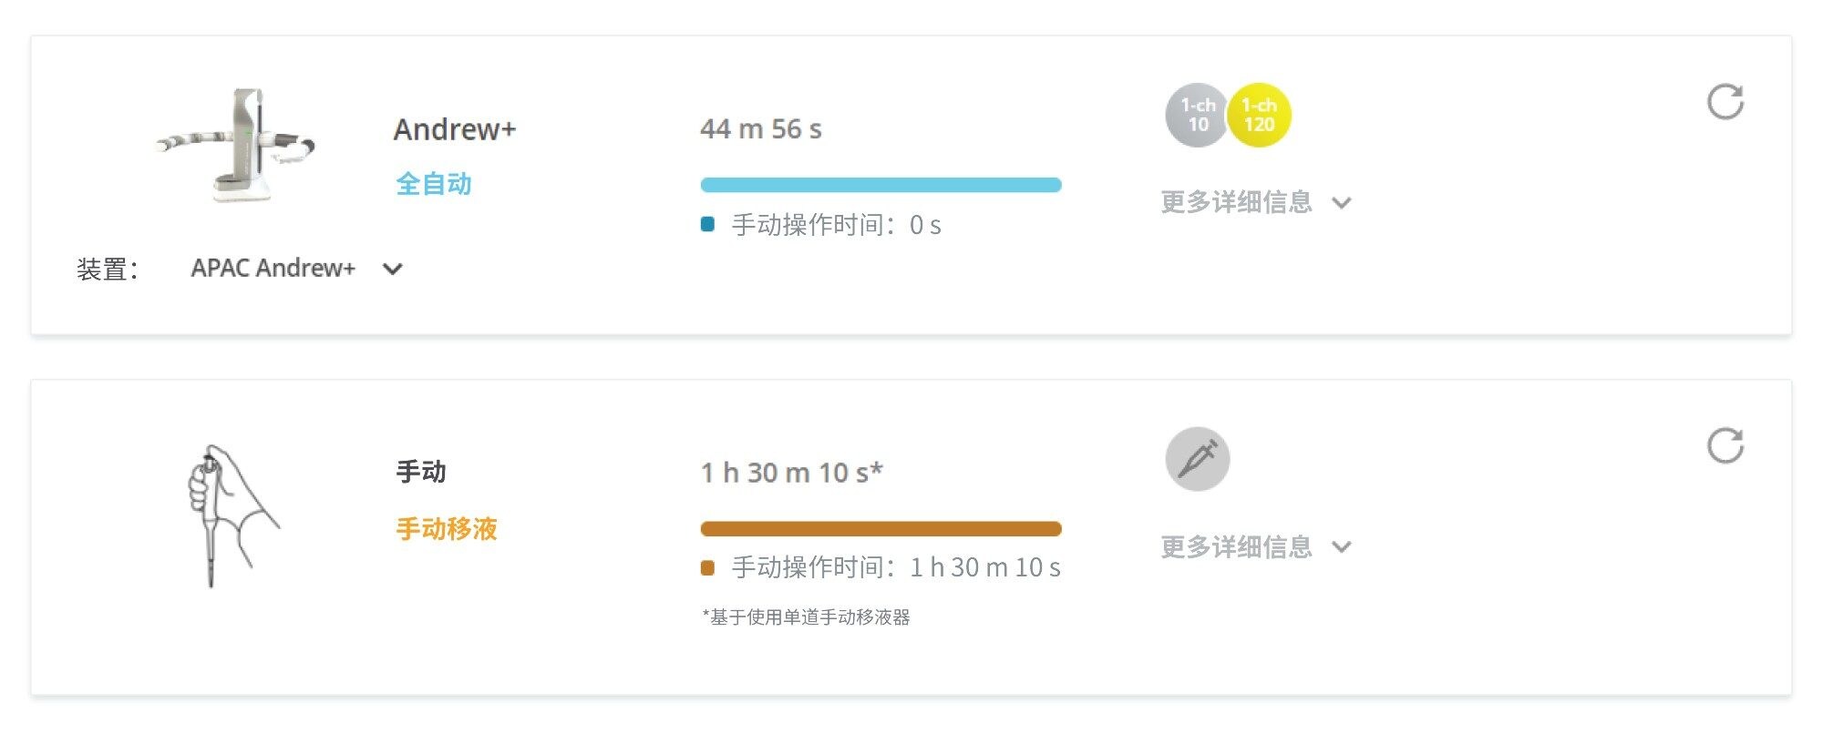Click the 44 m 56 s duration

pyautogui.click(x=761, y=129)
